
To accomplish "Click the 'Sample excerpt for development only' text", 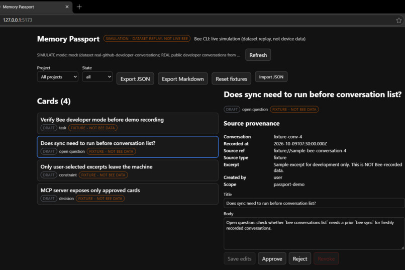I will pos(338,167).
